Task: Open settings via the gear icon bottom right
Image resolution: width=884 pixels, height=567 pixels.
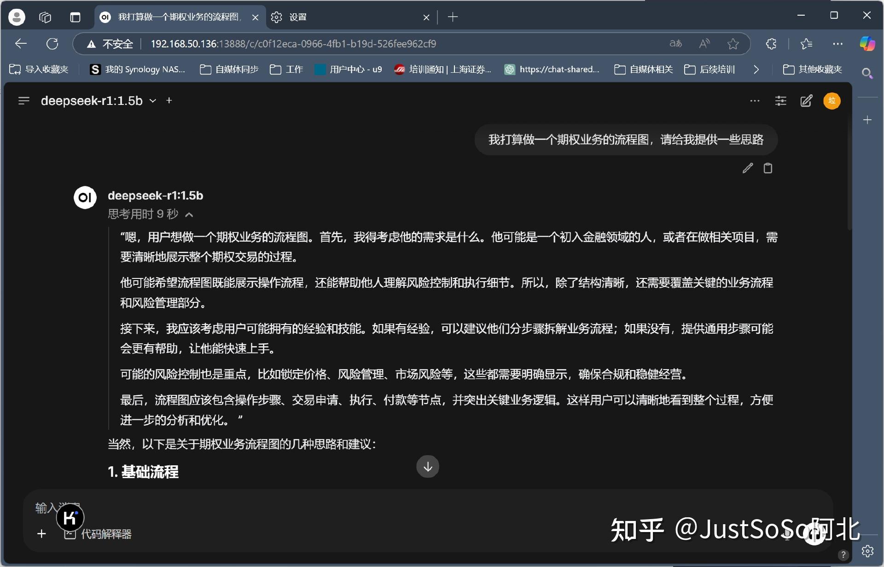Action: pyautogui.click(x=867, y=550)
